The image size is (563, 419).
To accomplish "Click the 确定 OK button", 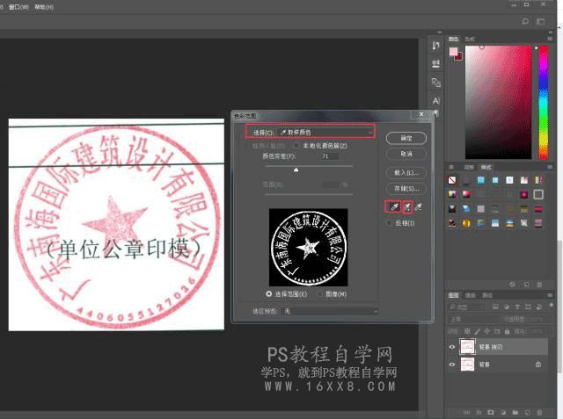I will (x=406, y=138).
